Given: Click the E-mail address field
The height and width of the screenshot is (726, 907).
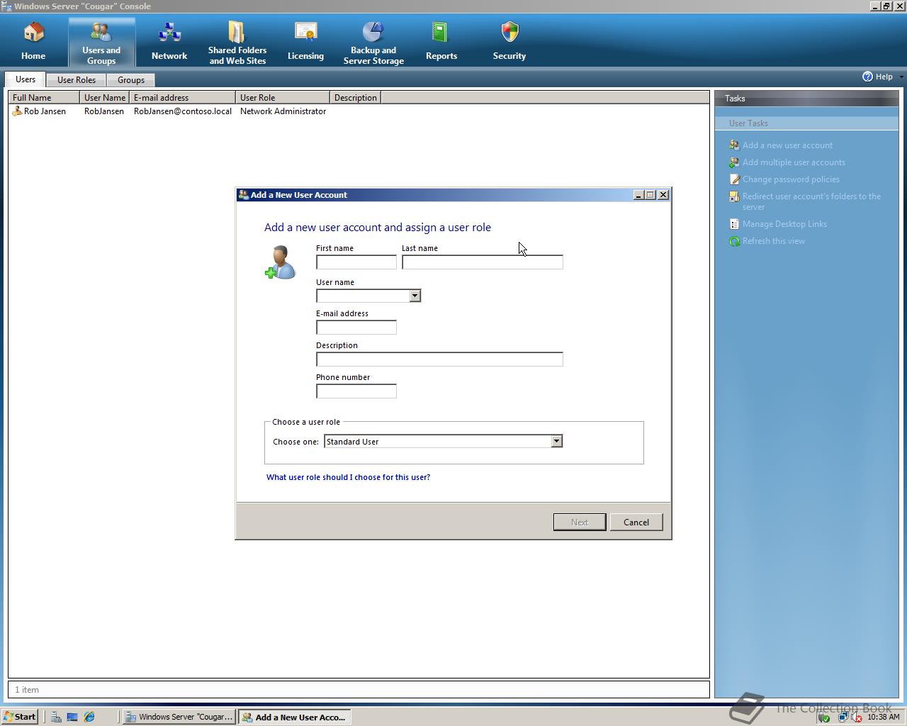Looking at the screenshot, I should [x=356, y=328].
